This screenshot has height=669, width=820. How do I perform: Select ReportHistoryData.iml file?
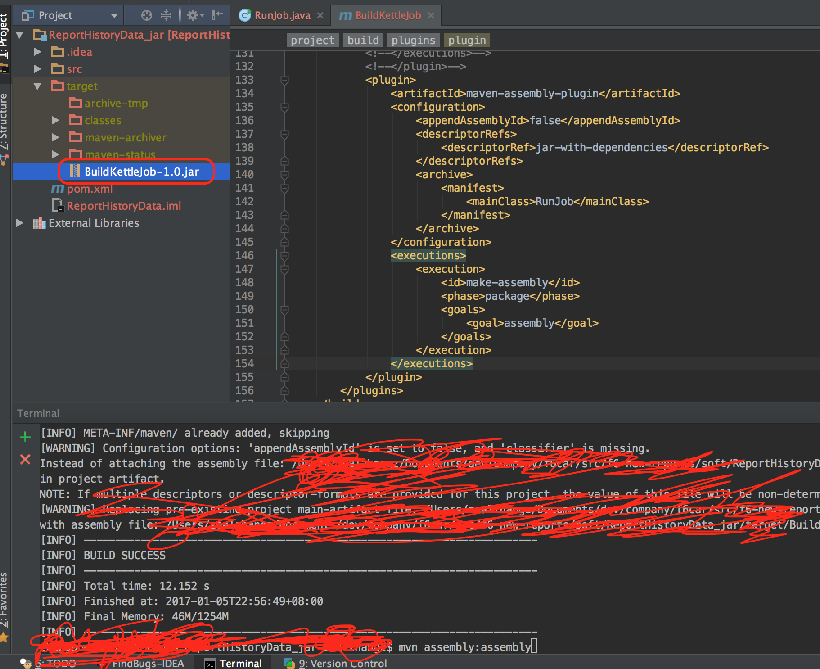124,206
